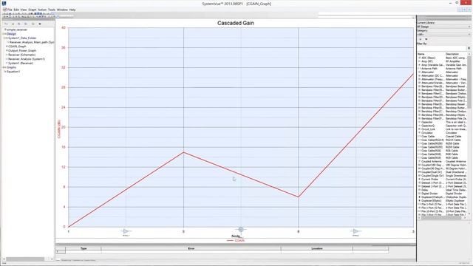
Task: Open Output_Power_Graph tree item
Action: click(x=22, y=51)
